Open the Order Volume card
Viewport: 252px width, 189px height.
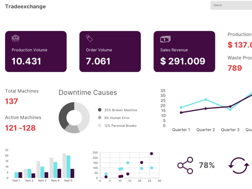click(x=110, y=51)
